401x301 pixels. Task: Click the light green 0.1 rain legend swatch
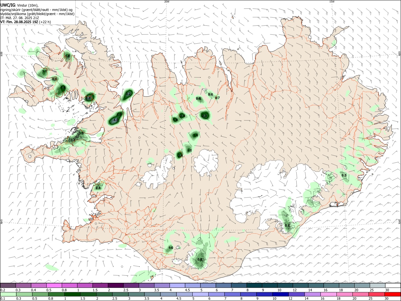click(x=8, y=294)
